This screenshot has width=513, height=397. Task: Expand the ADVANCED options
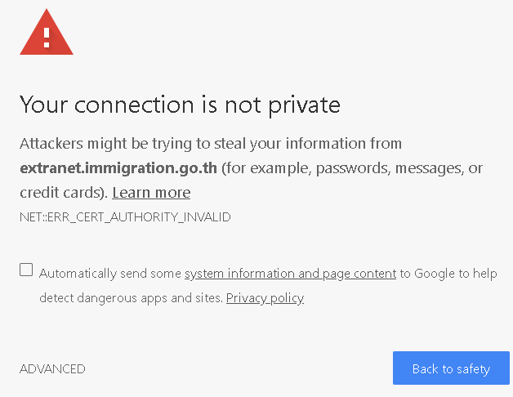[x=52, y=369]
